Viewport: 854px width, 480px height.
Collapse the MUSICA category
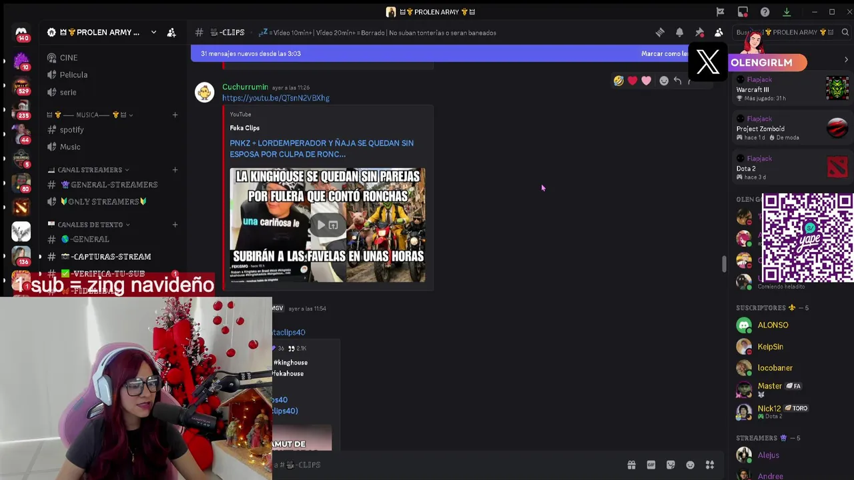tap(90, 115)
